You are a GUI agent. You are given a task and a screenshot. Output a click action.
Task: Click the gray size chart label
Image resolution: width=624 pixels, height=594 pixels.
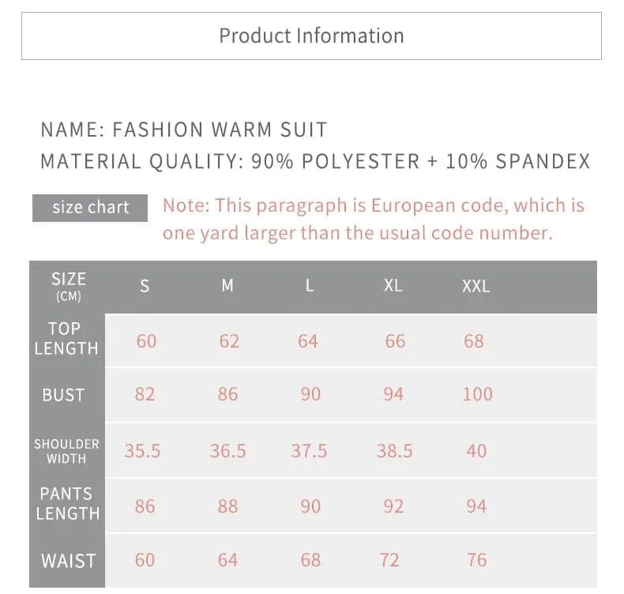pos(90,208)
